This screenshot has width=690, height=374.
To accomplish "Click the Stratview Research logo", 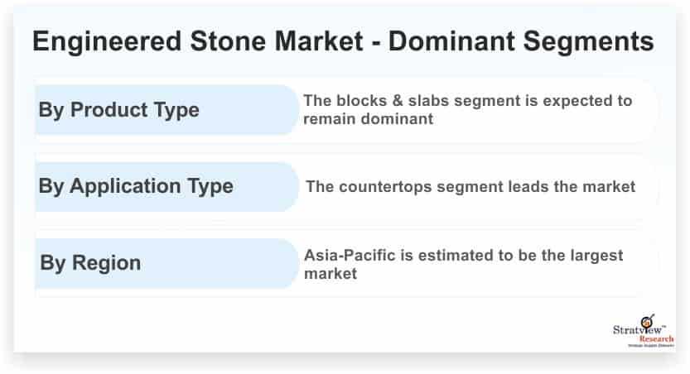I will [643, 331].
